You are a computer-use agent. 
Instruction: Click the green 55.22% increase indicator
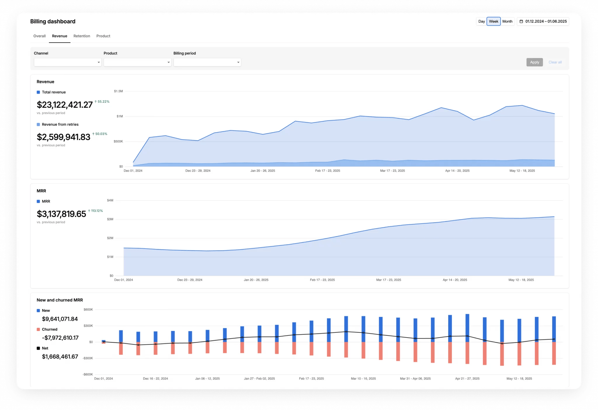pyautogui.click(x=102, y=101)
